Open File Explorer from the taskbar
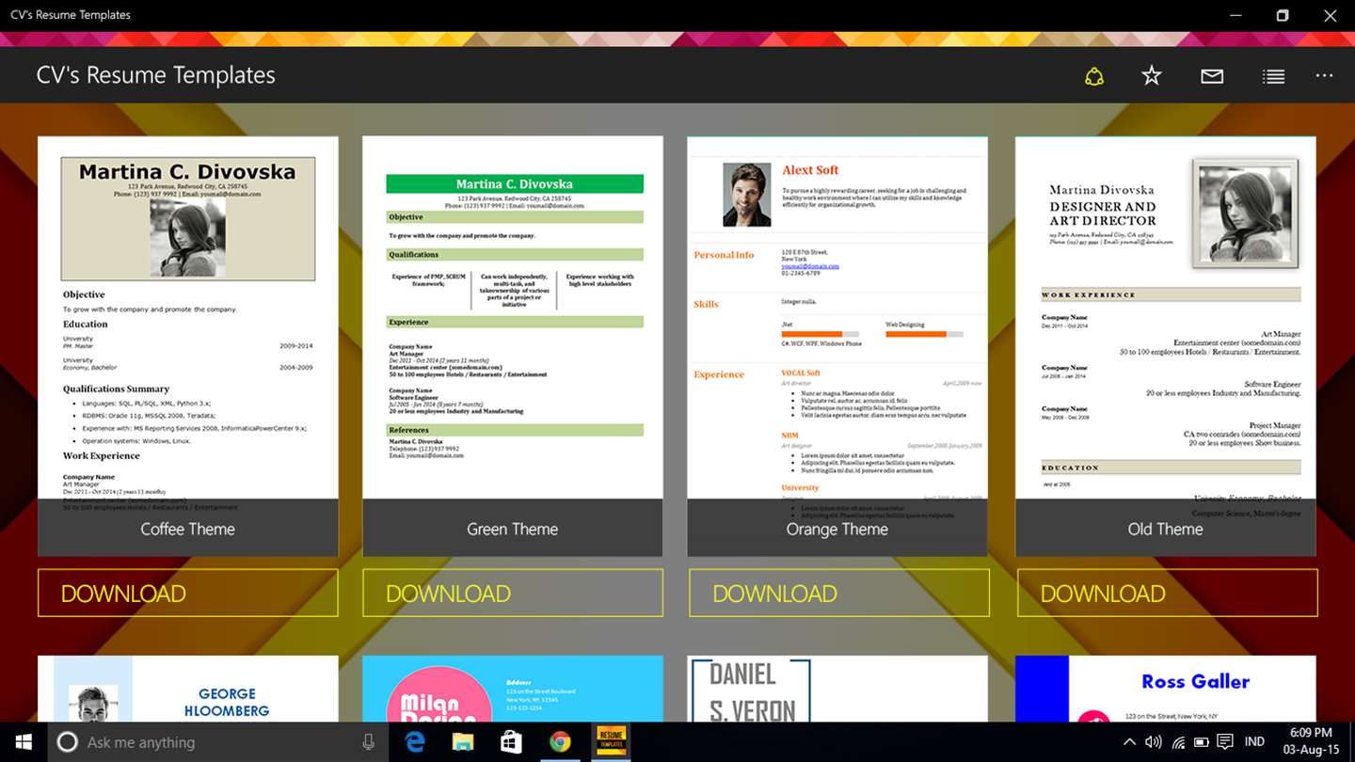This screenshot has height=762, width=1355. 464,742
